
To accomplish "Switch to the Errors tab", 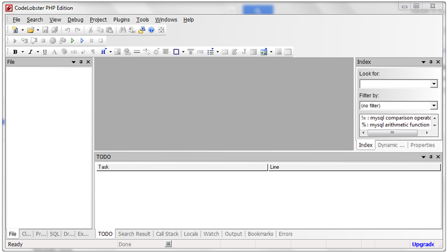I will coord(286,234).
